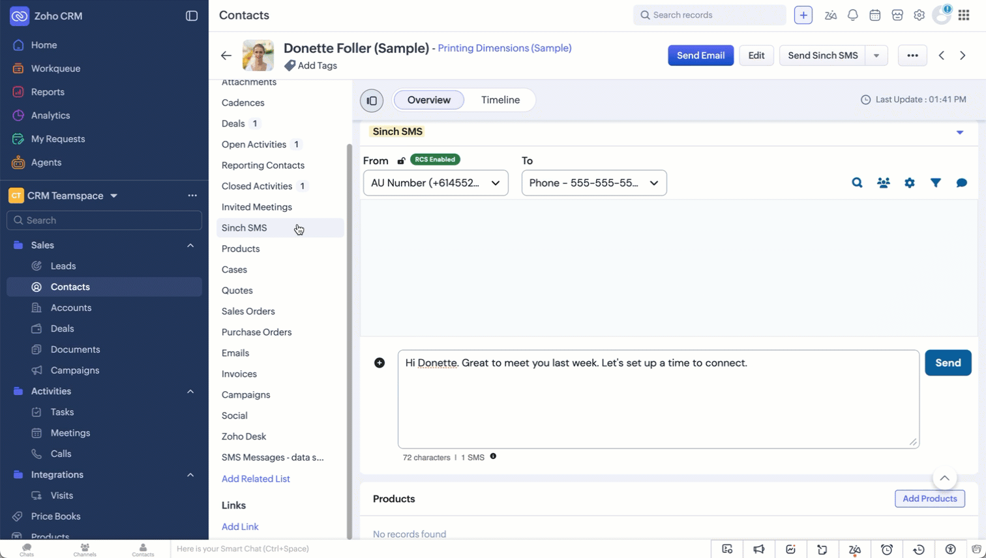Click the create new record plus icon
986x558 pixels.
point(803,15)
